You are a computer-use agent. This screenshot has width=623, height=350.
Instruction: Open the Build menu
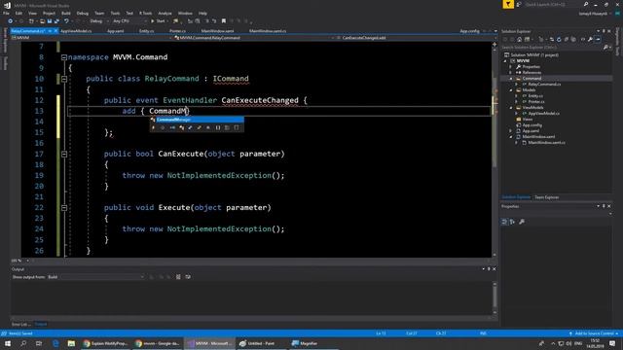point(66,13)
